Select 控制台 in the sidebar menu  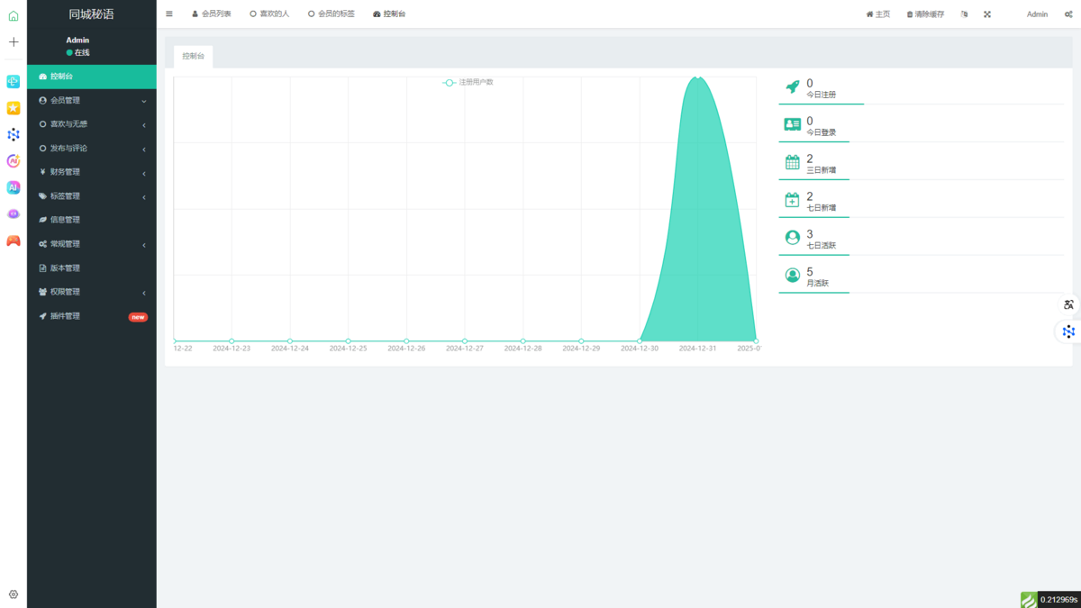(92, 77)
